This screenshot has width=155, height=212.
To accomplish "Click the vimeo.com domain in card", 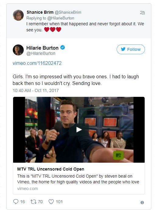I will pyautogui.click(x=27, y=189).
